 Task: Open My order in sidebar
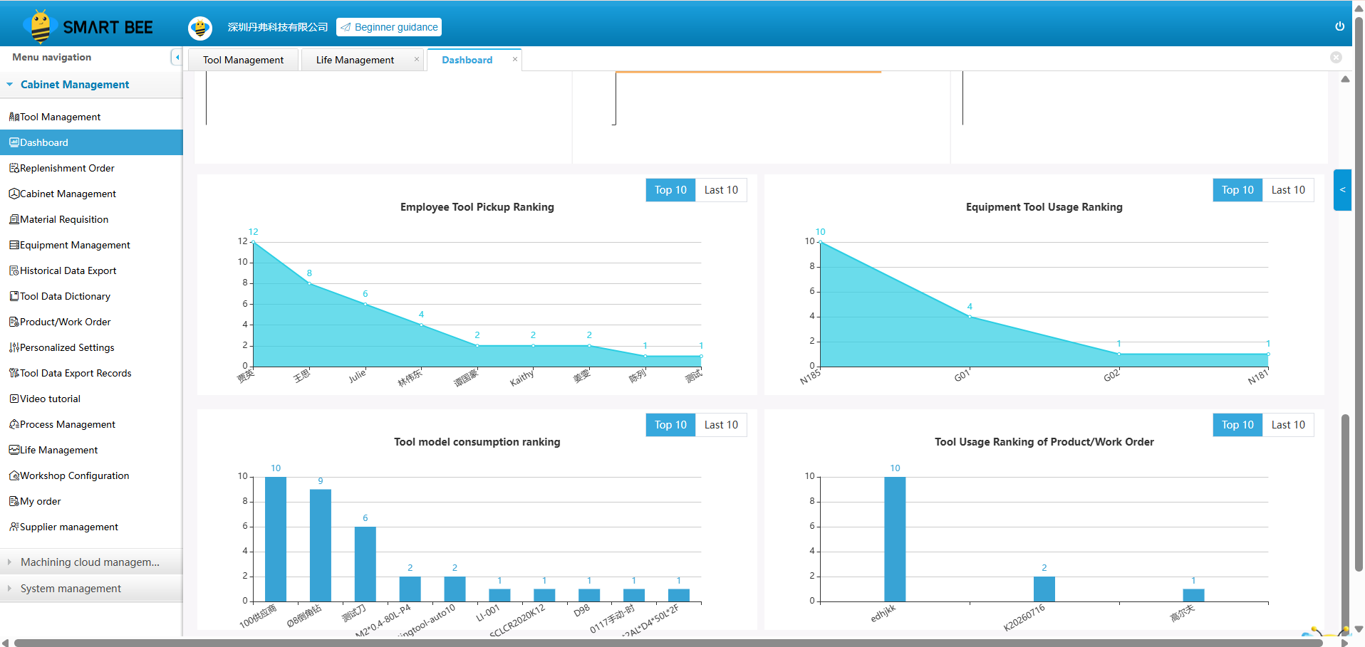coord(91,501)
